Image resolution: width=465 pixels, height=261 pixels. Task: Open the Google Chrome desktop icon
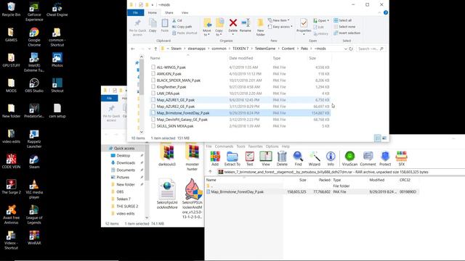34,37
